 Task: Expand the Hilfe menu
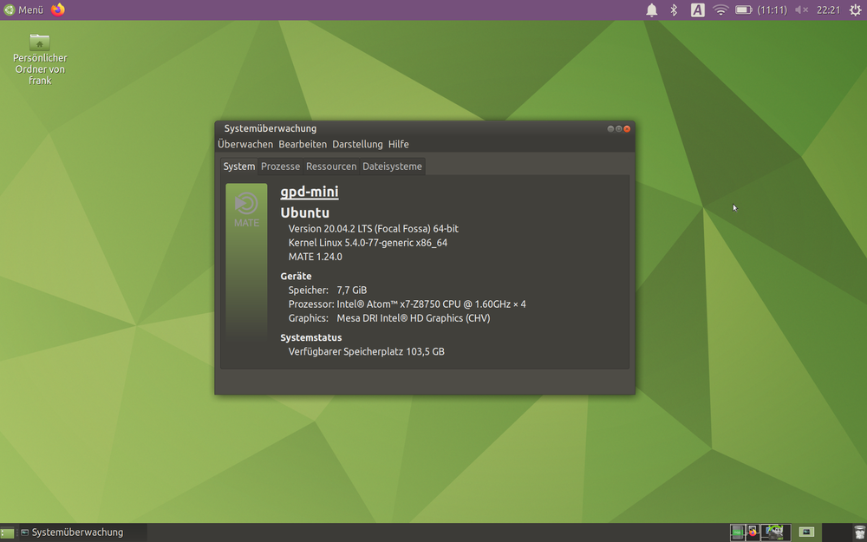(x=399, y=144)
